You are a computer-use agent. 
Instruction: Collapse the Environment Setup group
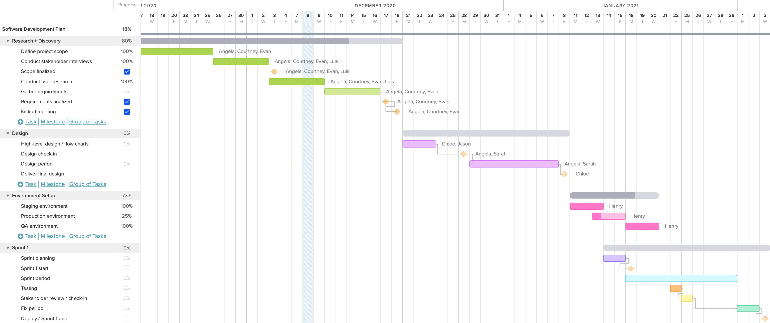click(7, 195)
